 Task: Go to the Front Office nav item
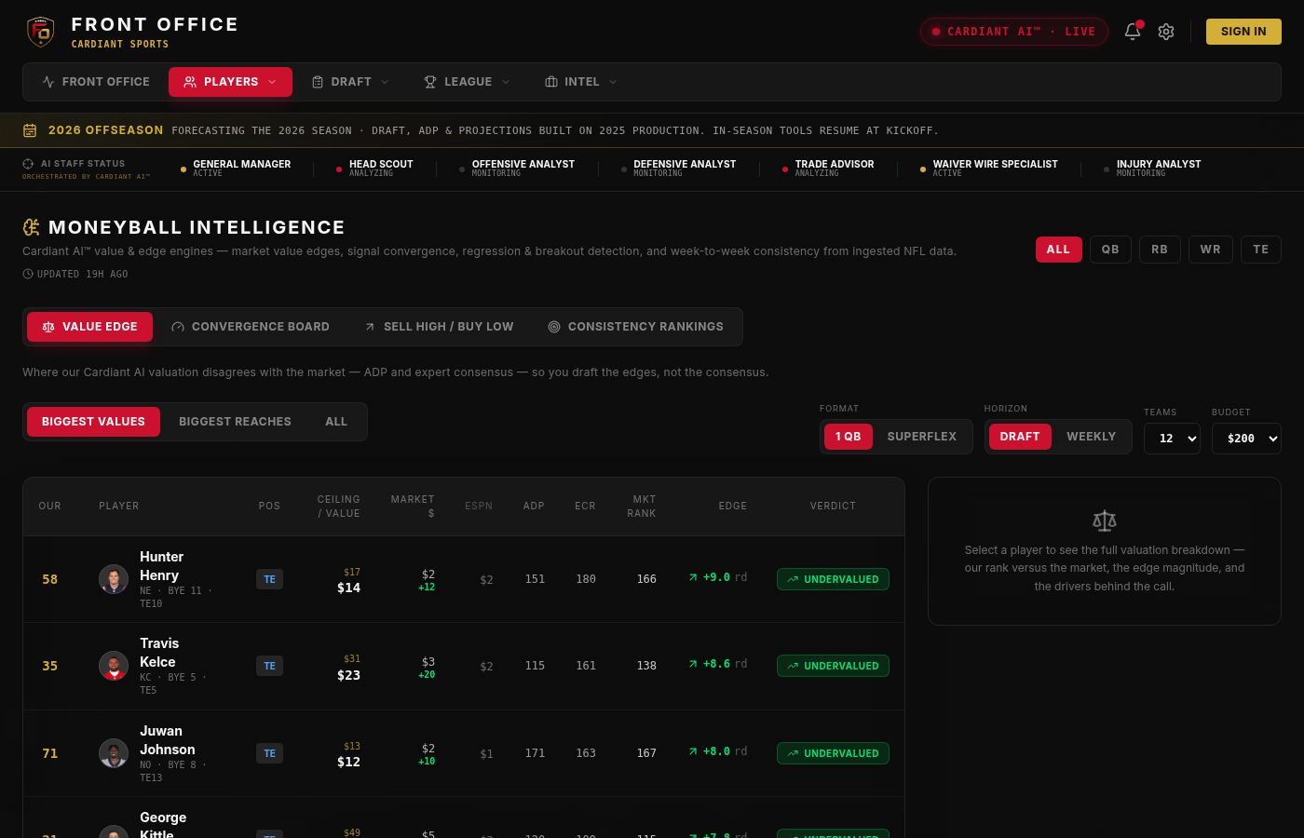[x=96, y=82]
